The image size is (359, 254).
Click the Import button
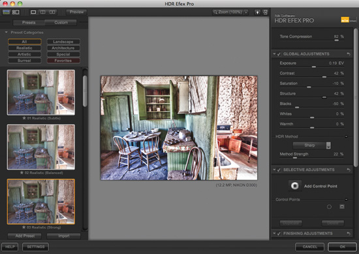[x=64, y=236]
